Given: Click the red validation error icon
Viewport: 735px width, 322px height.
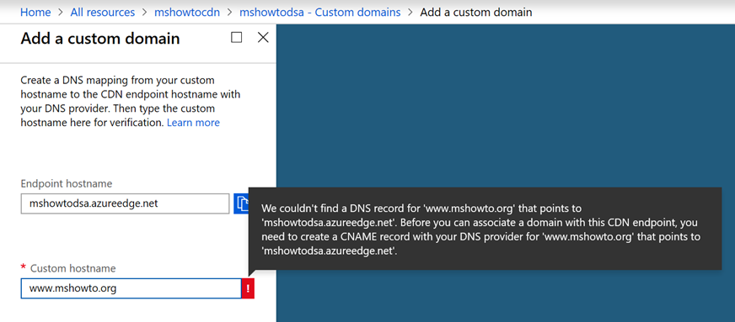Looking at the screenshot, I should pyautogui.click(x=248, y=289).
